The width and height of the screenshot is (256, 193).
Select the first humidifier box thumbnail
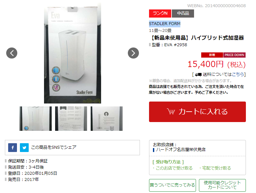36,118
